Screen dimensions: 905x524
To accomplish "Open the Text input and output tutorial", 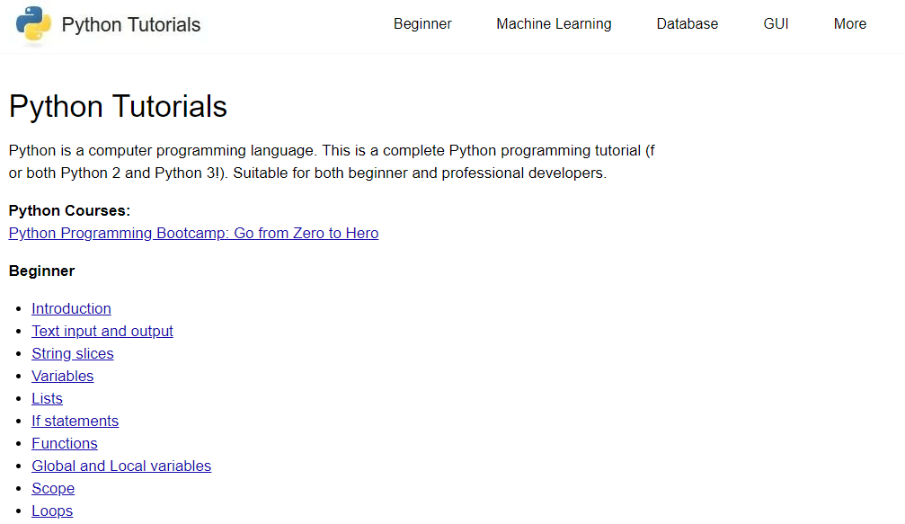I will (102, 331).
